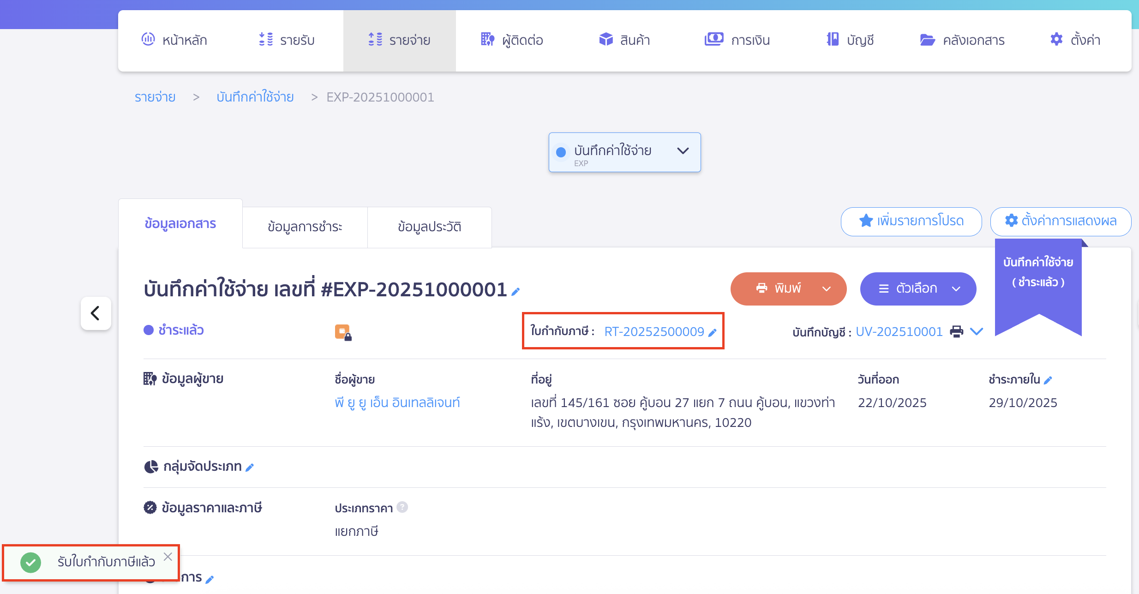The image size is (1139, 594).
Task: Close the รับใบกำกับภาษีแล้ว notification toast
Action: click(168, 557)
